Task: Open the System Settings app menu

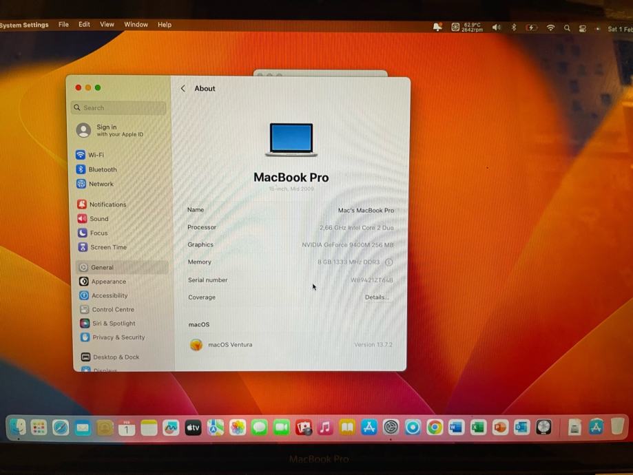Action: pyautogui.click(x=24, y=25)
